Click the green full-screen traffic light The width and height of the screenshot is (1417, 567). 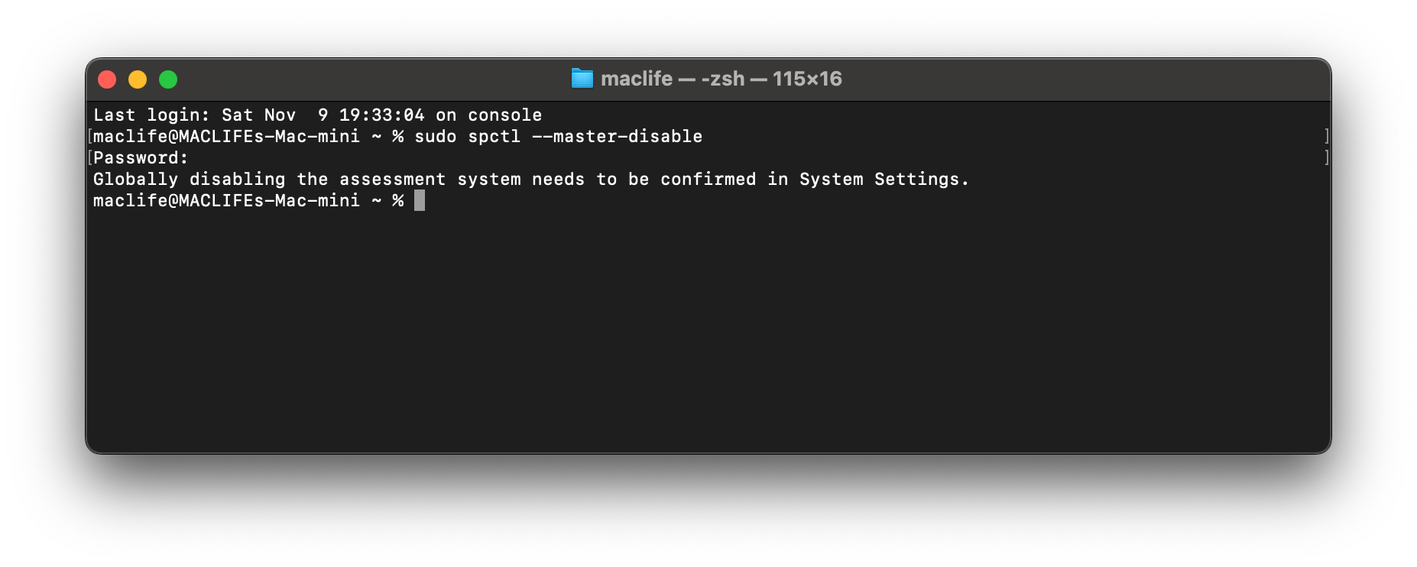pos(167,79)
